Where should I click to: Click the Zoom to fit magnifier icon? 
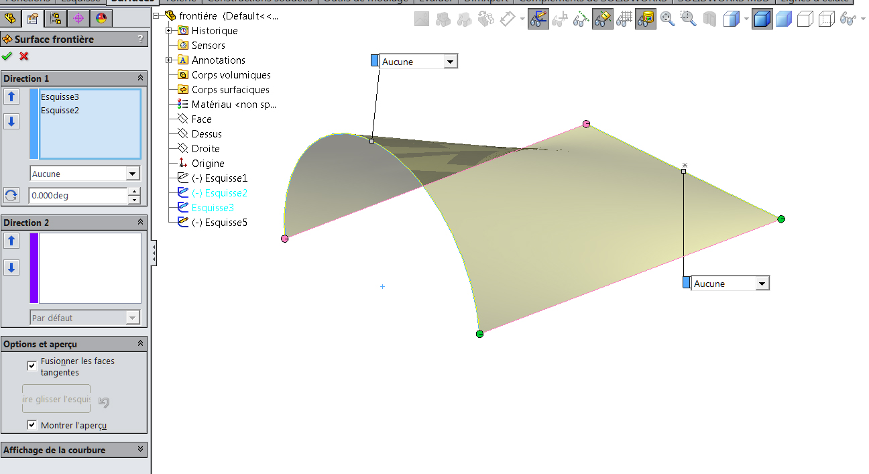[x=667, y=20]
